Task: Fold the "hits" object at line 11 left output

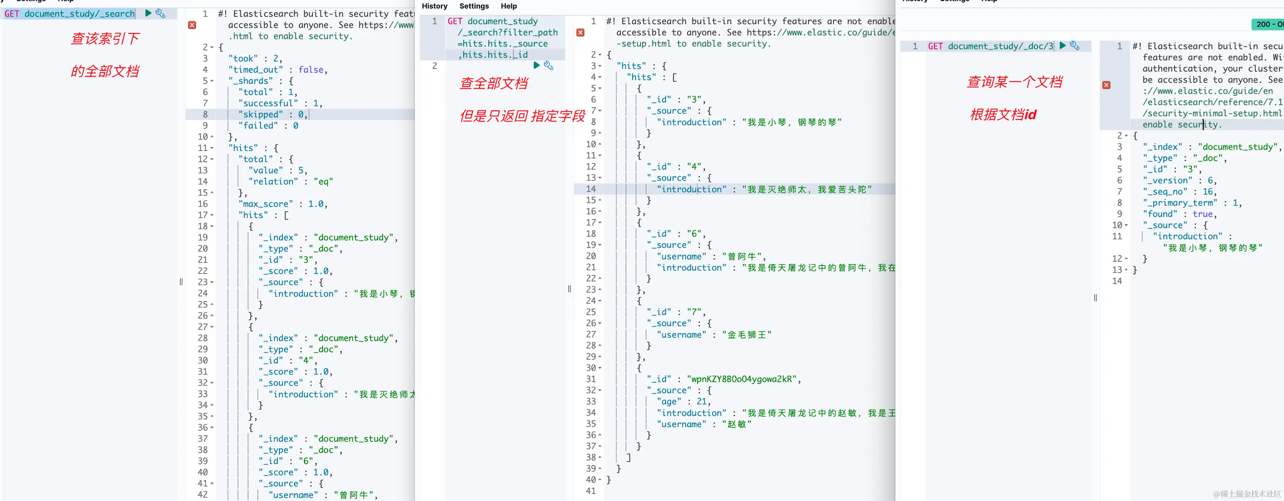Action: point(212,148)
